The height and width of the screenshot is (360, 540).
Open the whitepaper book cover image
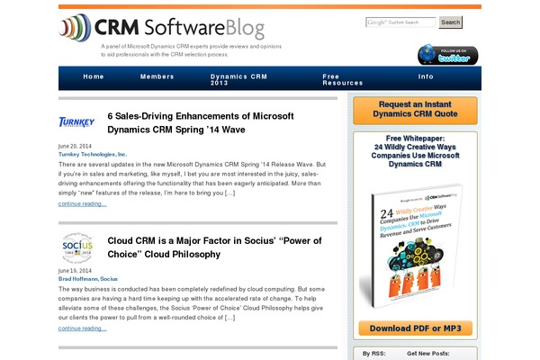[x=411, y=246]
